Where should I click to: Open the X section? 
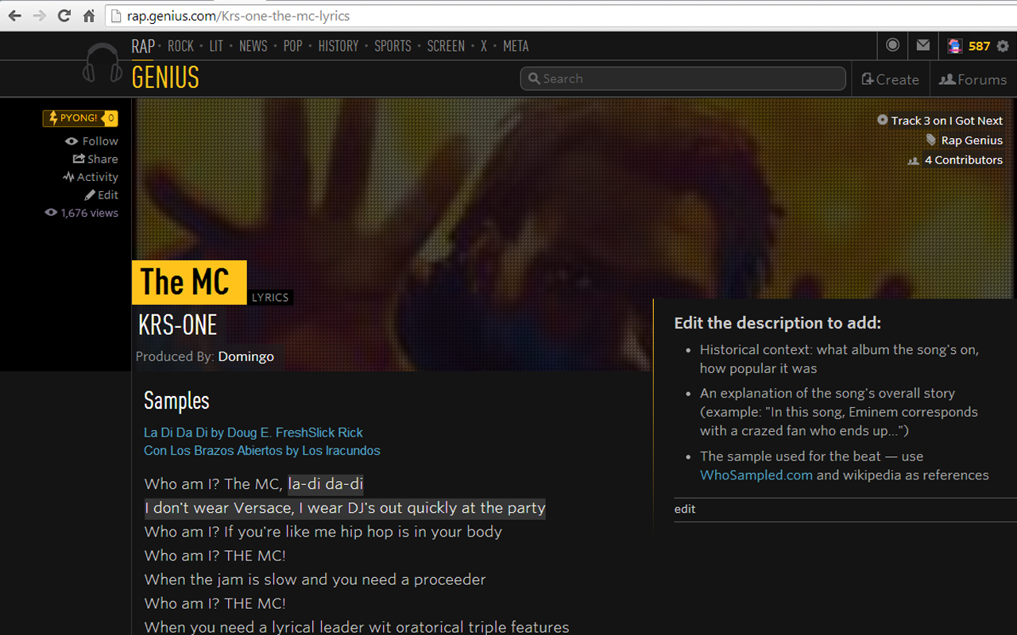[483, 46]
